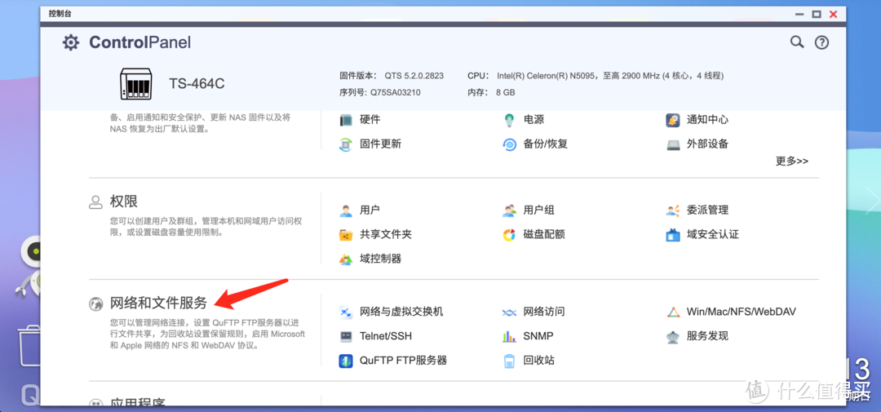The width and height of the screenshot is (881, 412).
Task: Open the Telnet/SSH icon
Action: pyautogui.click(x=346, y=337)
